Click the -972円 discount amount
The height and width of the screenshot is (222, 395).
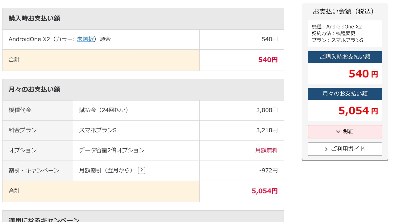pyautogui.click(x=268, y=170)
